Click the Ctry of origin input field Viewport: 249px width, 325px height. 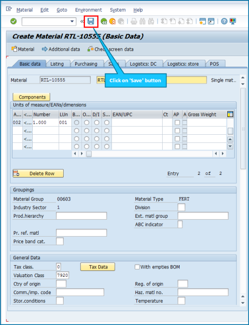pyautogui.click(x=61, y=284)
